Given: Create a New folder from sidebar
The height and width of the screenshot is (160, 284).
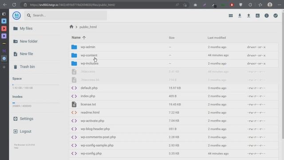Looking at the screenshot, I should pyautogui.click(x=25, y=41).
